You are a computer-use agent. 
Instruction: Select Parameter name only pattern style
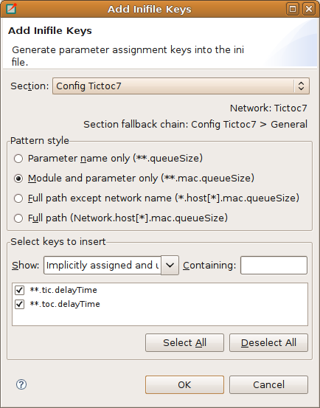(18, 159)
